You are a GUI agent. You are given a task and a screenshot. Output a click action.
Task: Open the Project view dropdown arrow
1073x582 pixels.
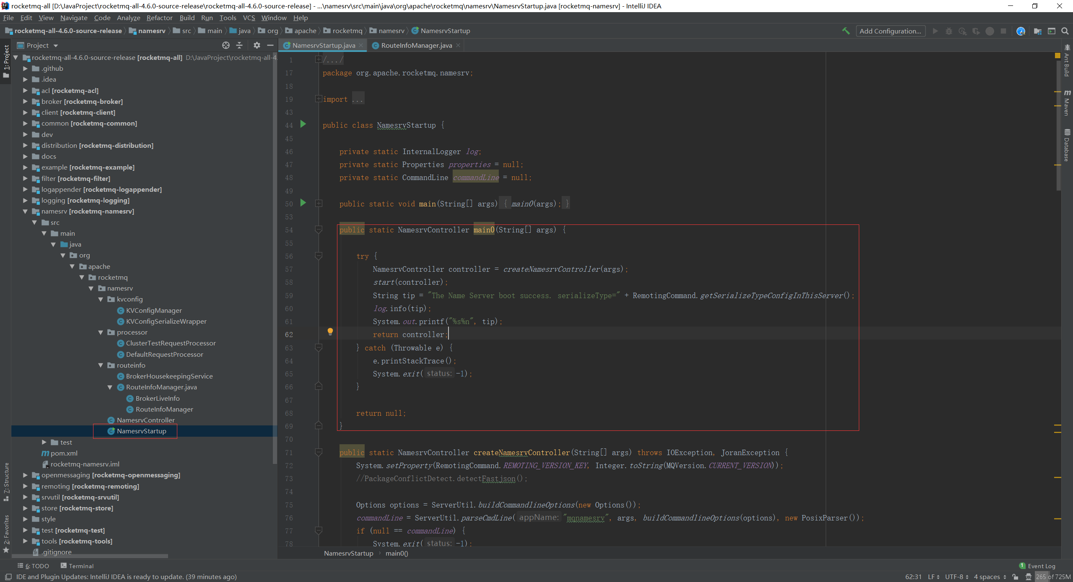56,46
